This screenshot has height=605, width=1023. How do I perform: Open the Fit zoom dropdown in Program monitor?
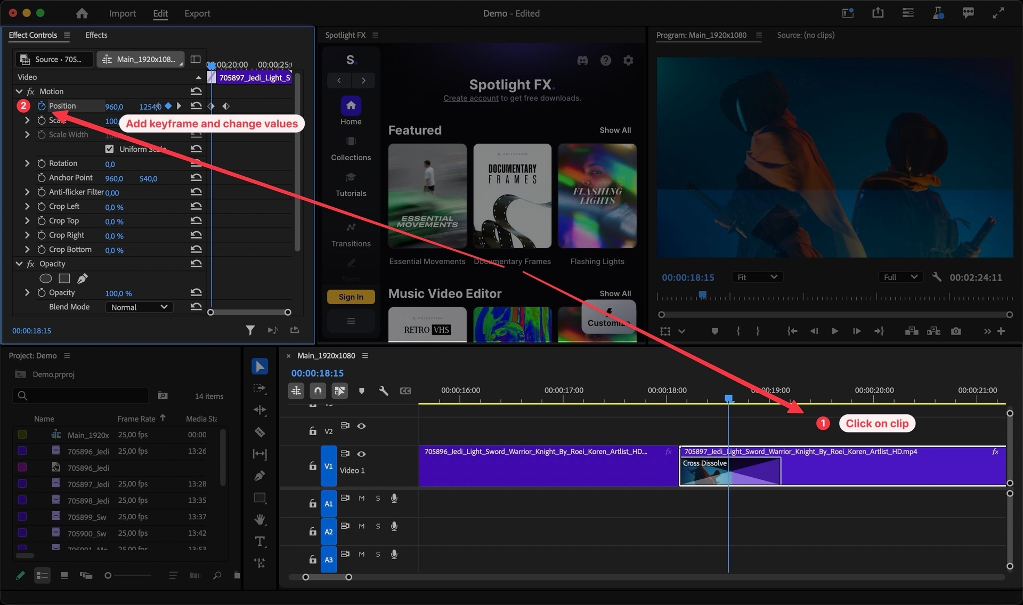tap(757, 277)
